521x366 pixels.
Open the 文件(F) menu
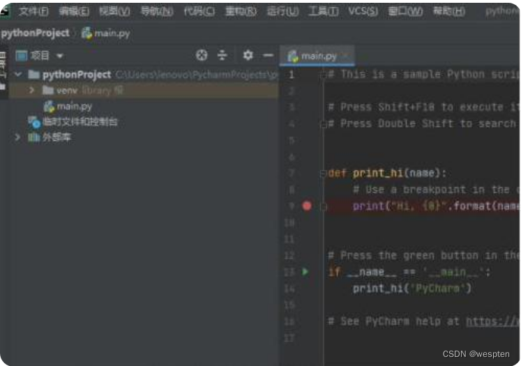(x=33, y=12)
